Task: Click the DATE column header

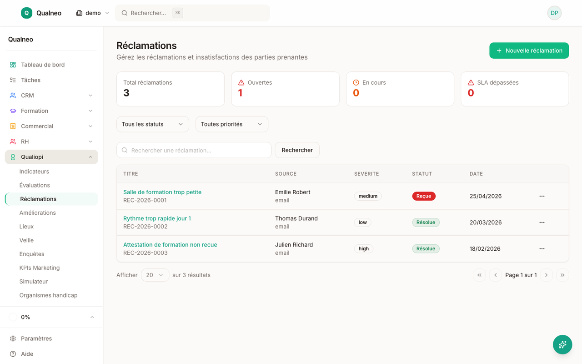Action: (476, 174)
